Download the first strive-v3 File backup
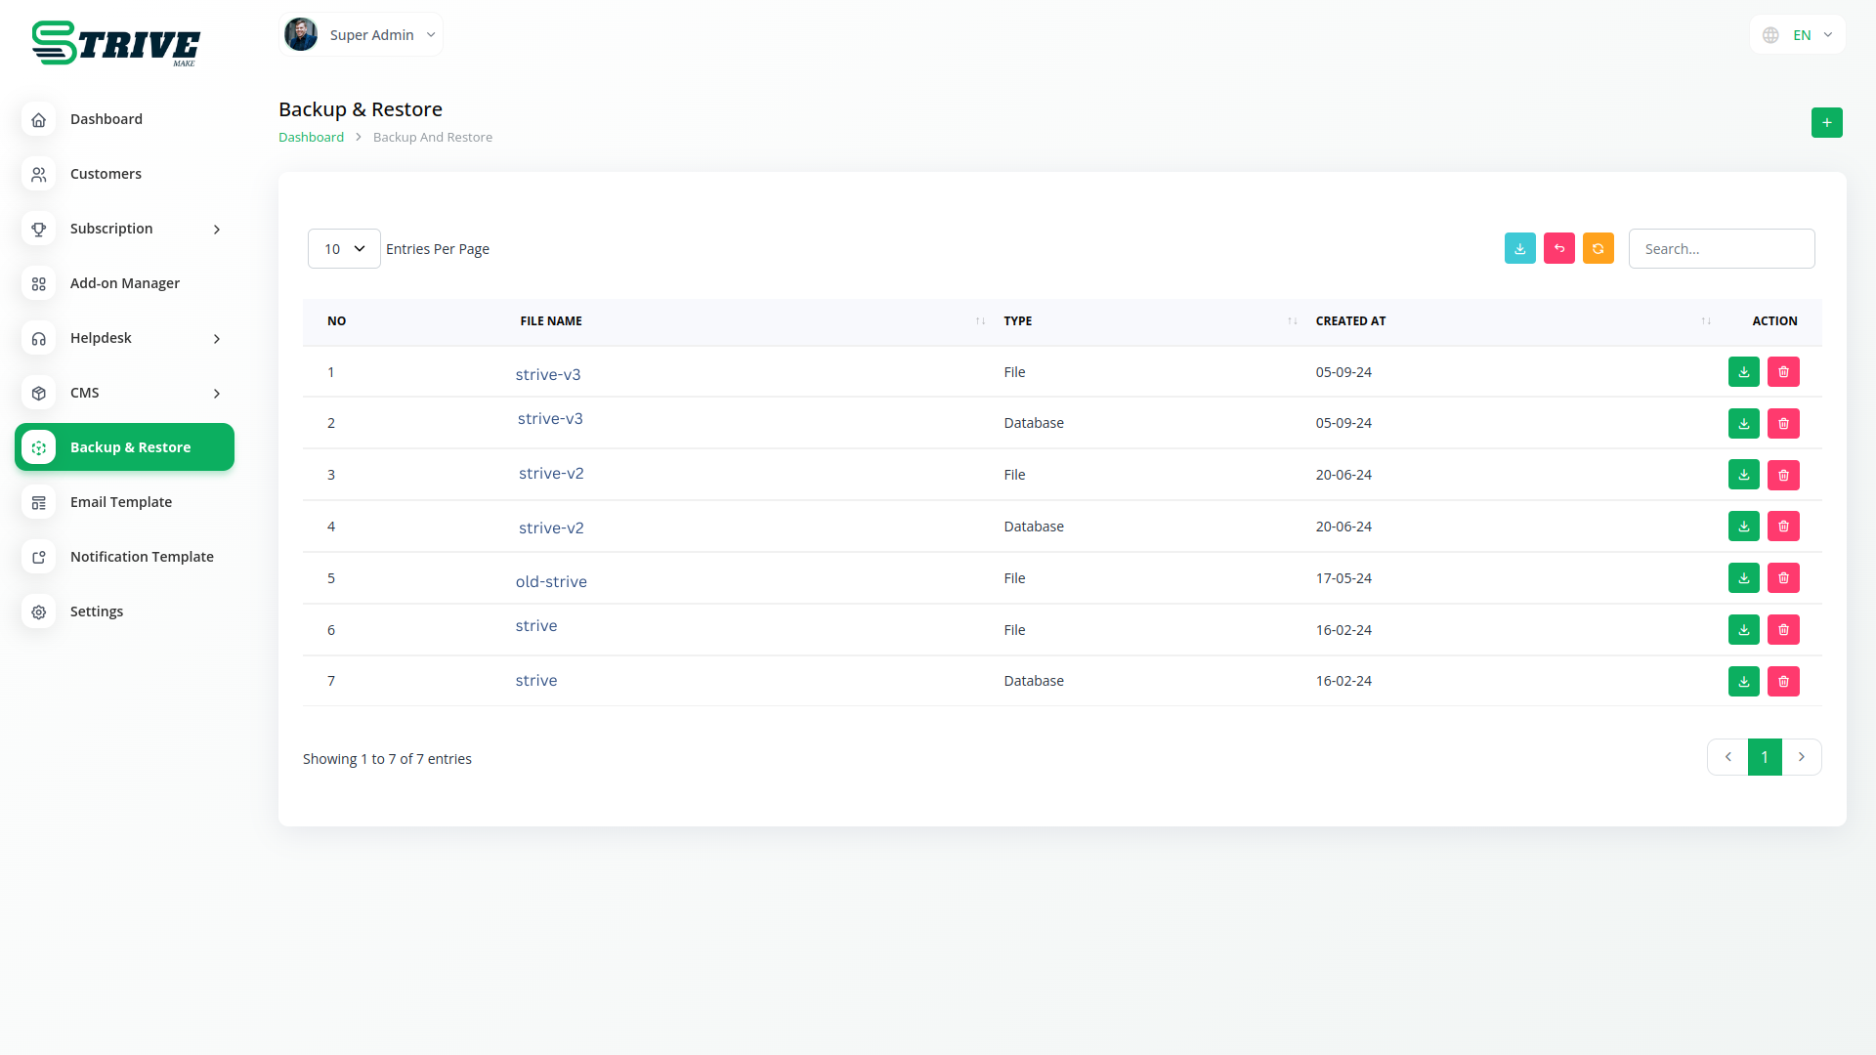Viewport: 1876px width, 1055px height. (x=1743, y=372)
